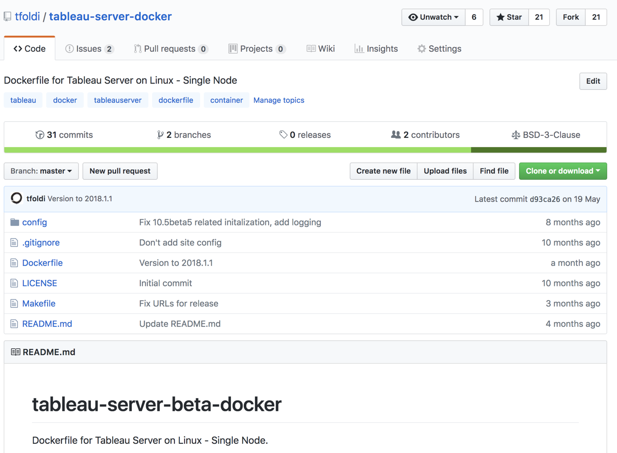Open the tfoldi owner link in the title
Screen dimensions: 617x453
pyautogui.click(x=28, y=16)
